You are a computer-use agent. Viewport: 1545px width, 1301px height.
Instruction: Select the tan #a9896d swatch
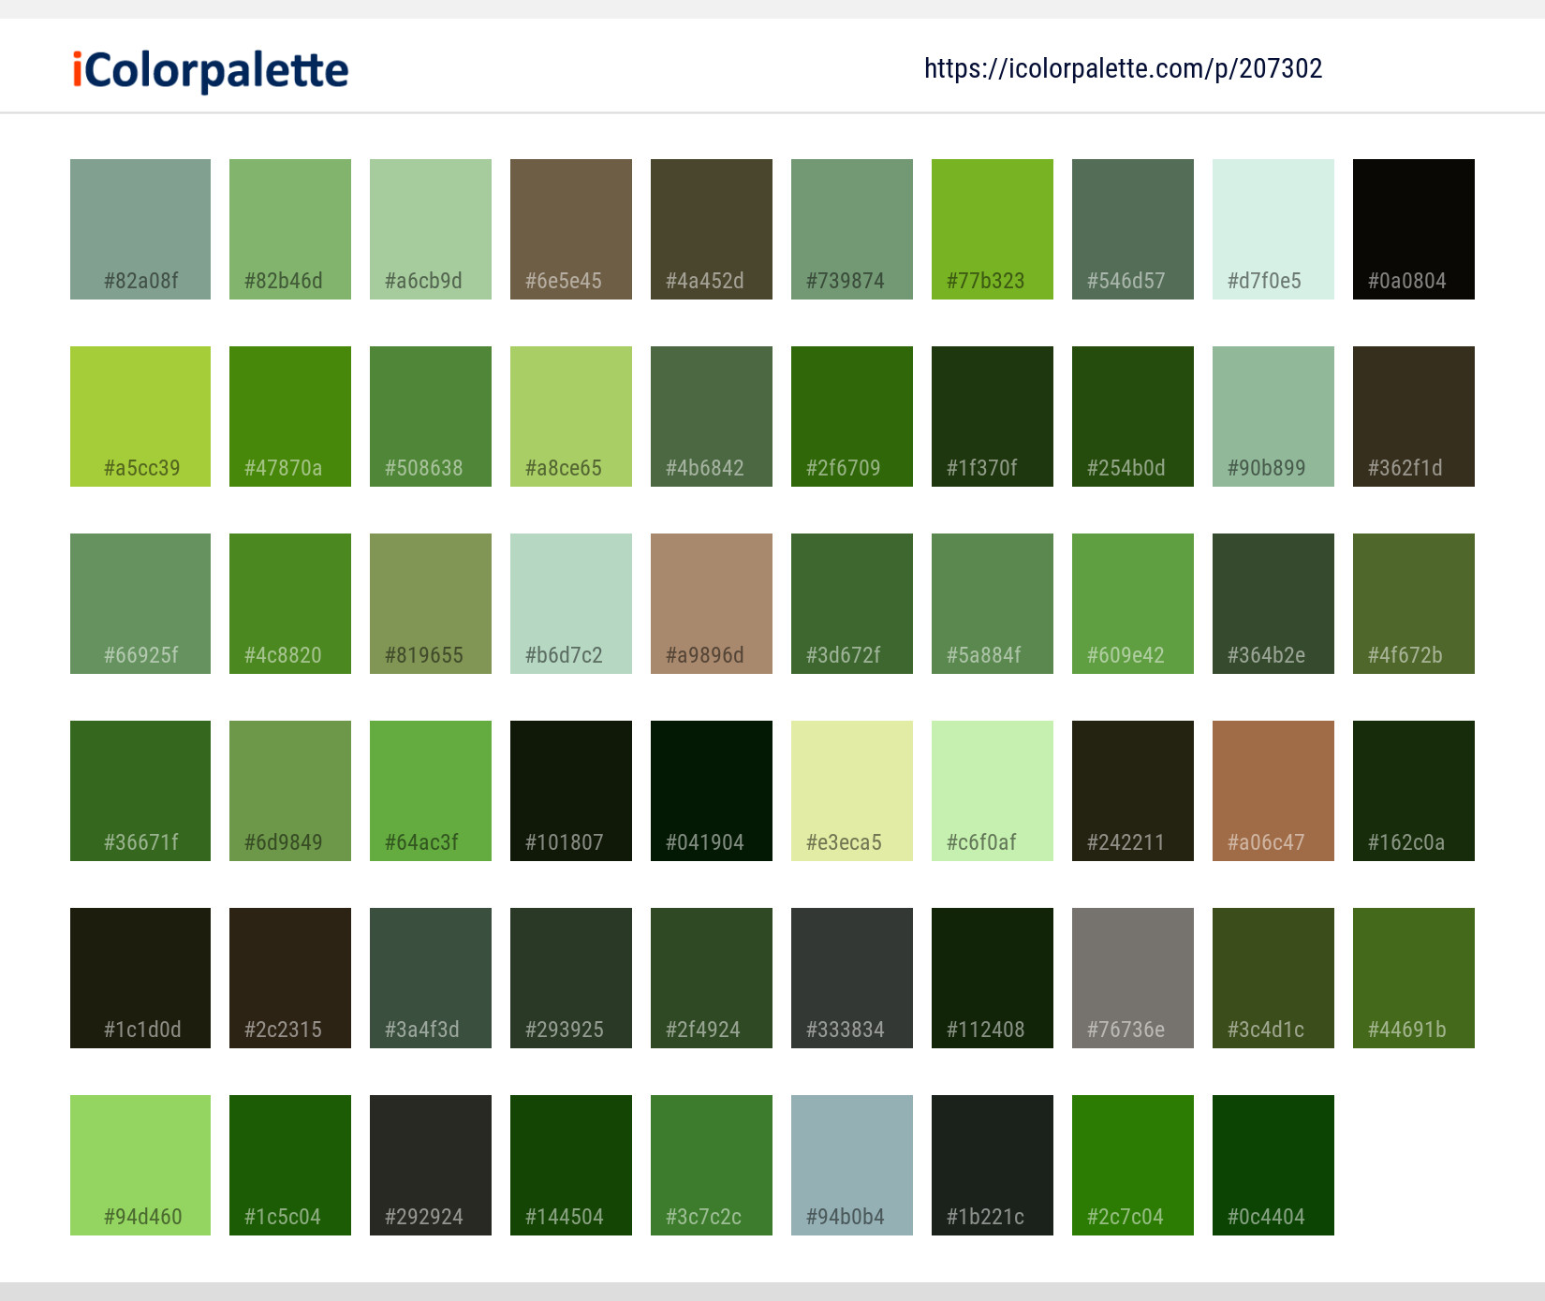point(712,604)
